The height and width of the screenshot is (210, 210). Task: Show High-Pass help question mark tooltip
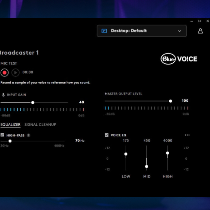(29, 135)
